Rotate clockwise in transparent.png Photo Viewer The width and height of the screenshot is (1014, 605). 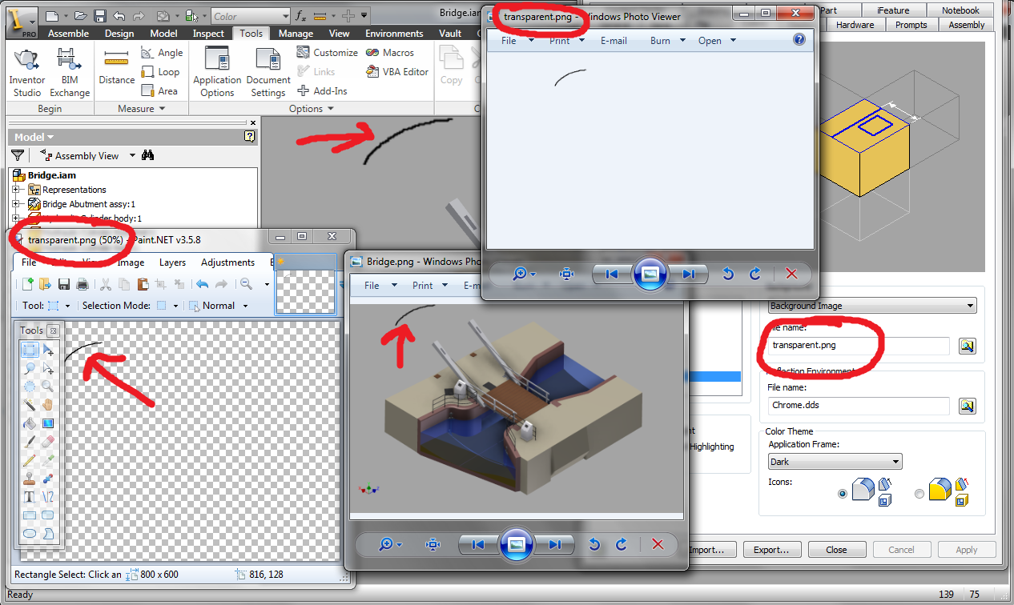[755, 274]
